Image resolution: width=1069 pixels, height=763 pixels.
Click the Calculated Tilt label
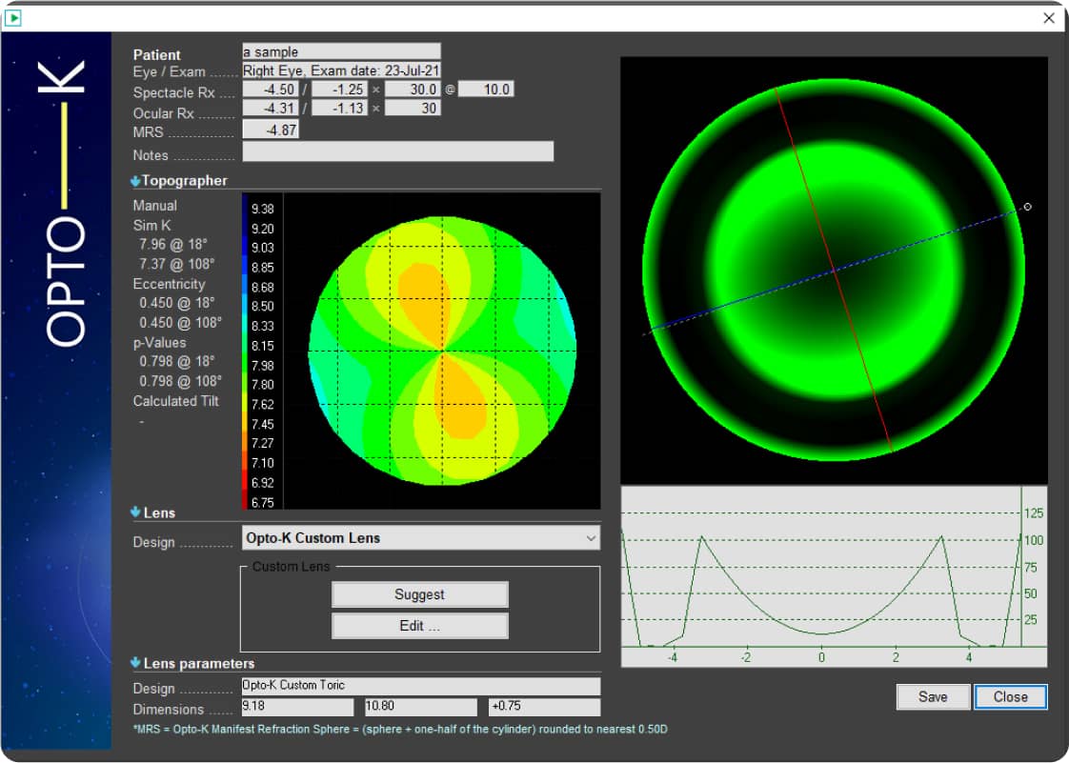coord(176,401)
